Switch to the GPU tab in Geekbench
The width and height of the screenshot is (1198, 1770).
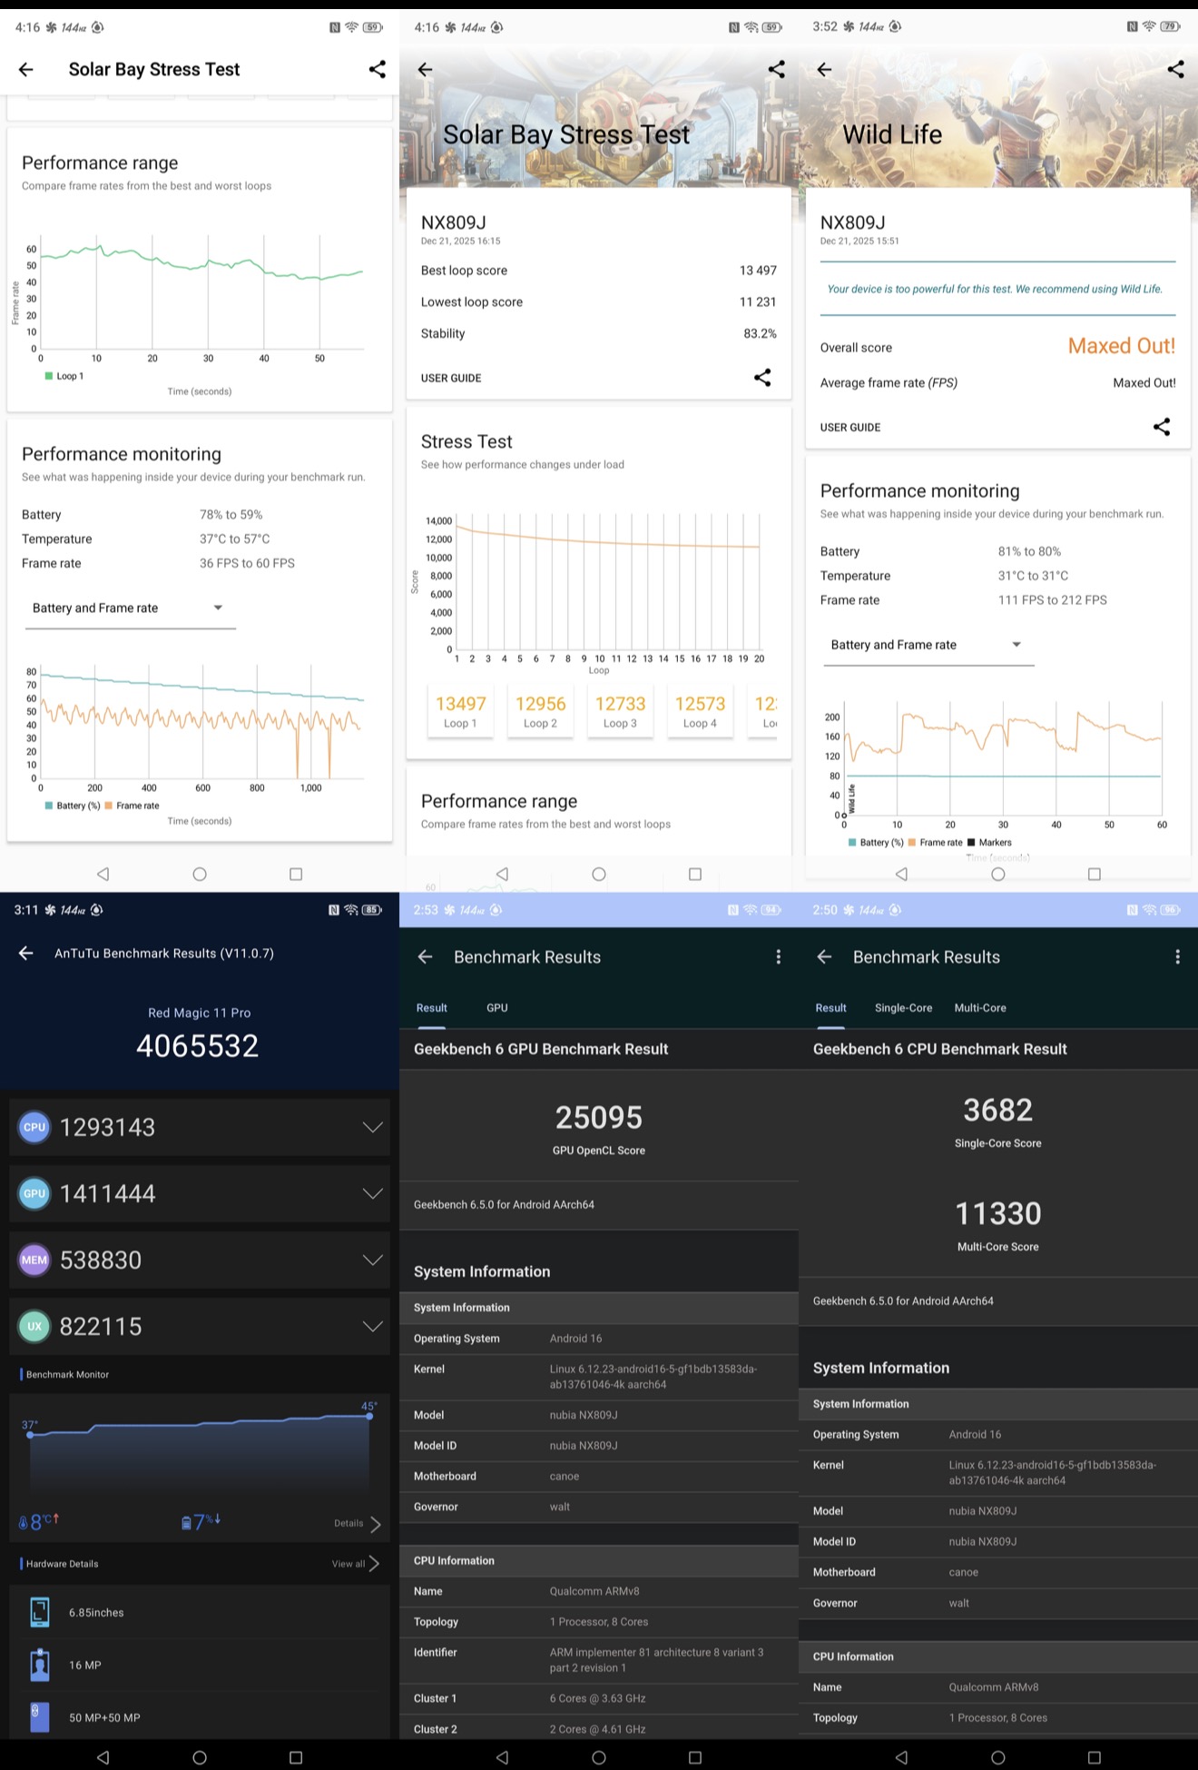coord(496,1008)
